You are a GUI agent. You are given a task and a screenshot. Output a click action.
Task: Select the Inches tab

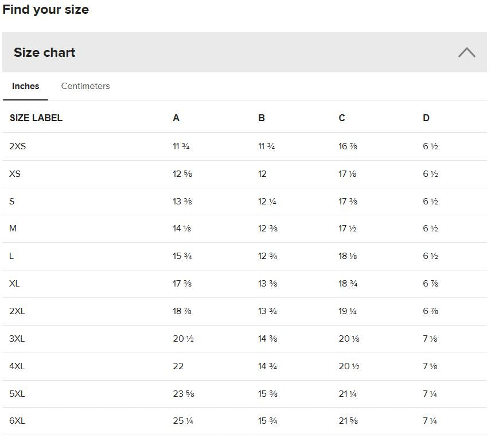[25, 86]
